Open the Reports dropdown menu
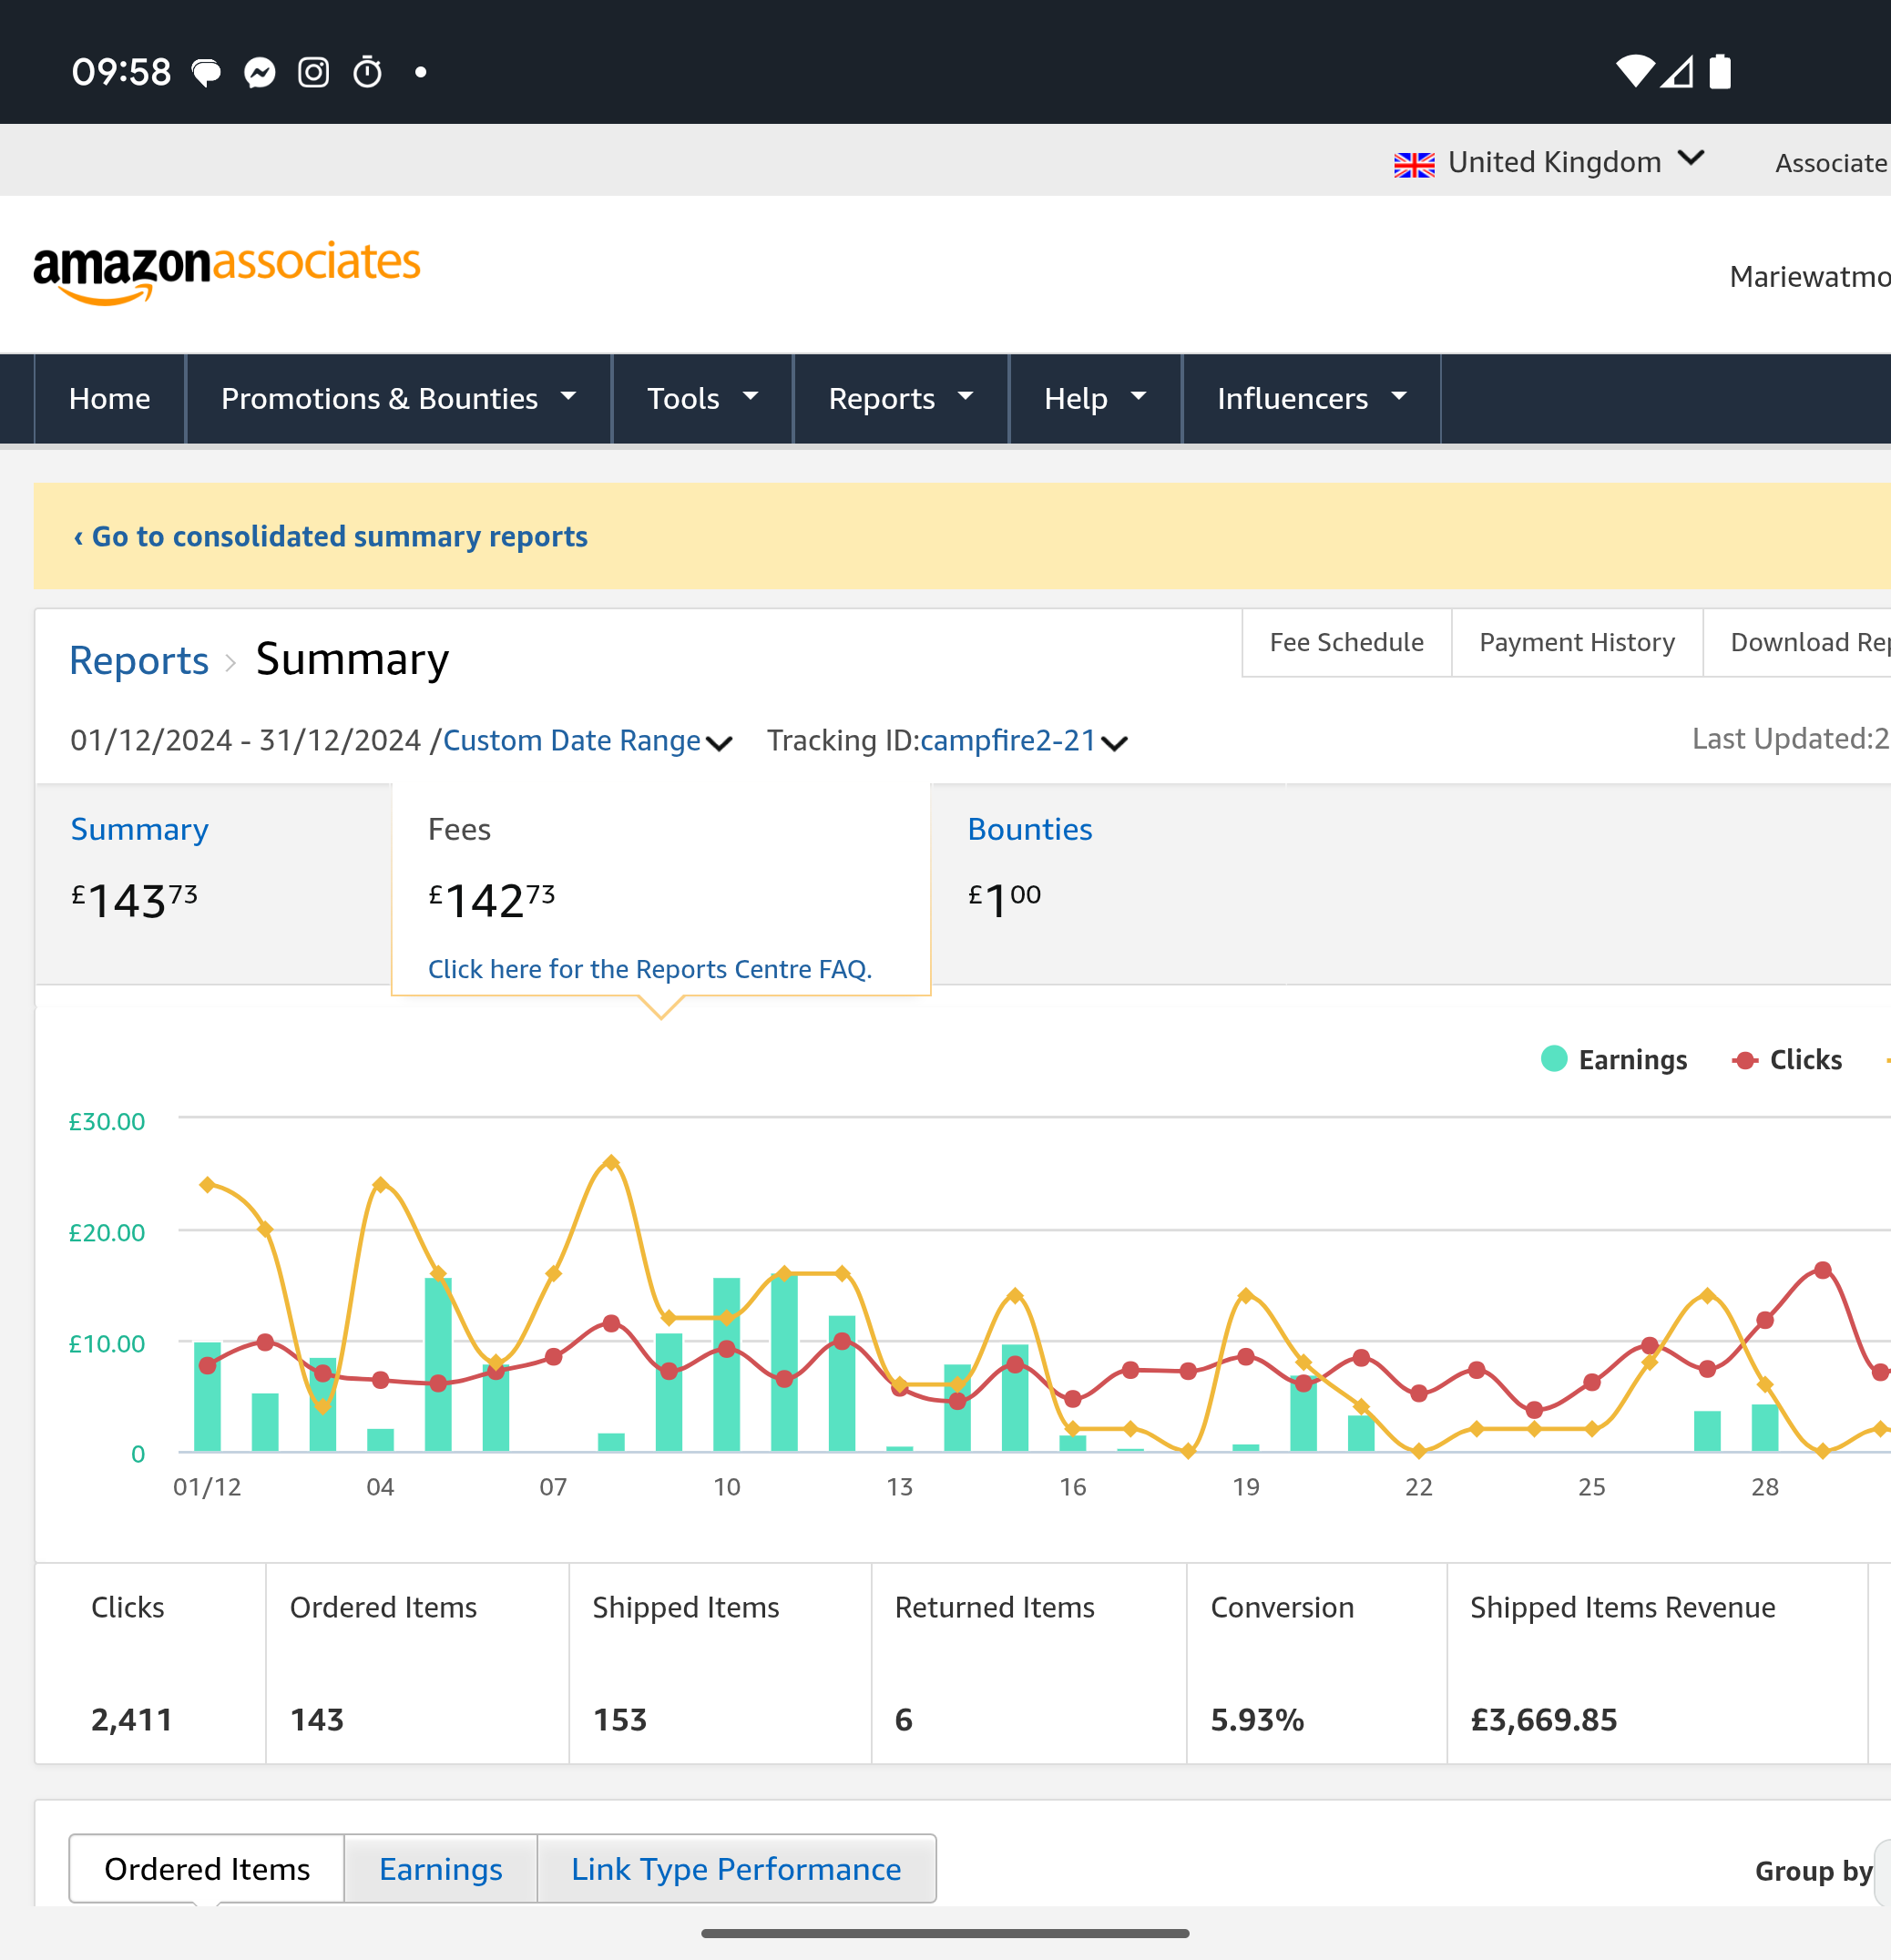This screenshot has height=1960, width=1891. (x=901, y=399)
